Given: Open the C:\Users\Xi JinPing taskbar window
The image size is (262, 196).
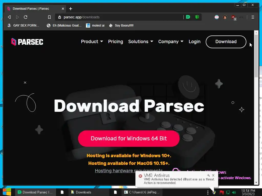Looking at the screenshot, I should pyautogui.click(x=142, y=192).
